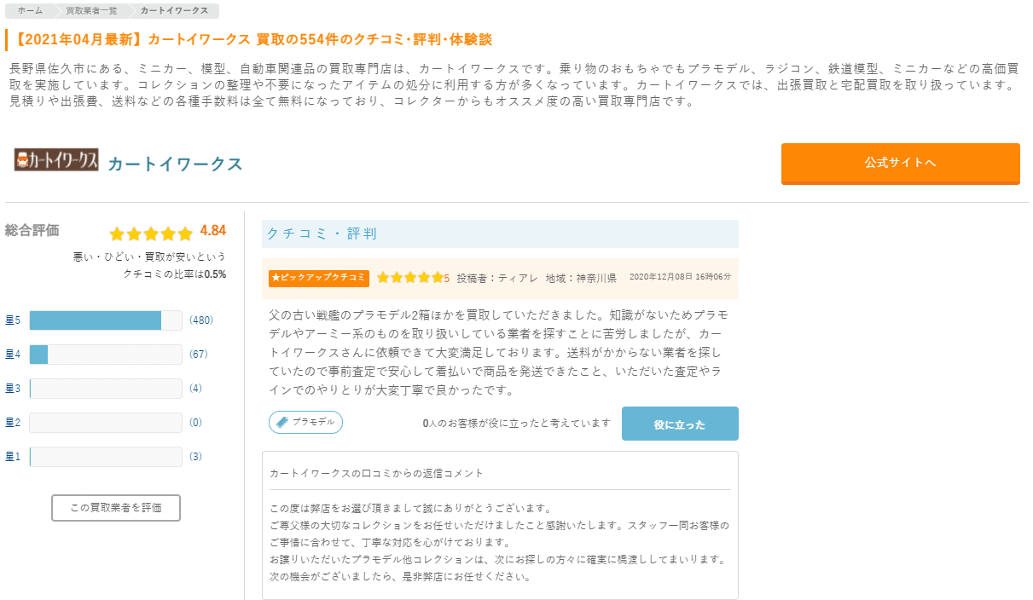
Task: Open the ホーム breadcrumb link
Action: tap(31, 11)
